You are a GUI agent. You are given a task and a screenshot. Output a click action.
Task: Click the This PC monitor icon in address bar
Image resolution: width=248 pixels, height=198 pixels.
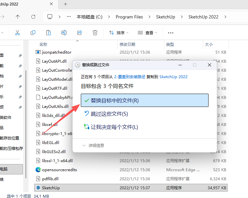50,16
